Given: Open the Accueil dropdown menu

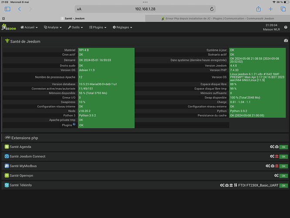Looking at the screenshot, I should (29, 27).
